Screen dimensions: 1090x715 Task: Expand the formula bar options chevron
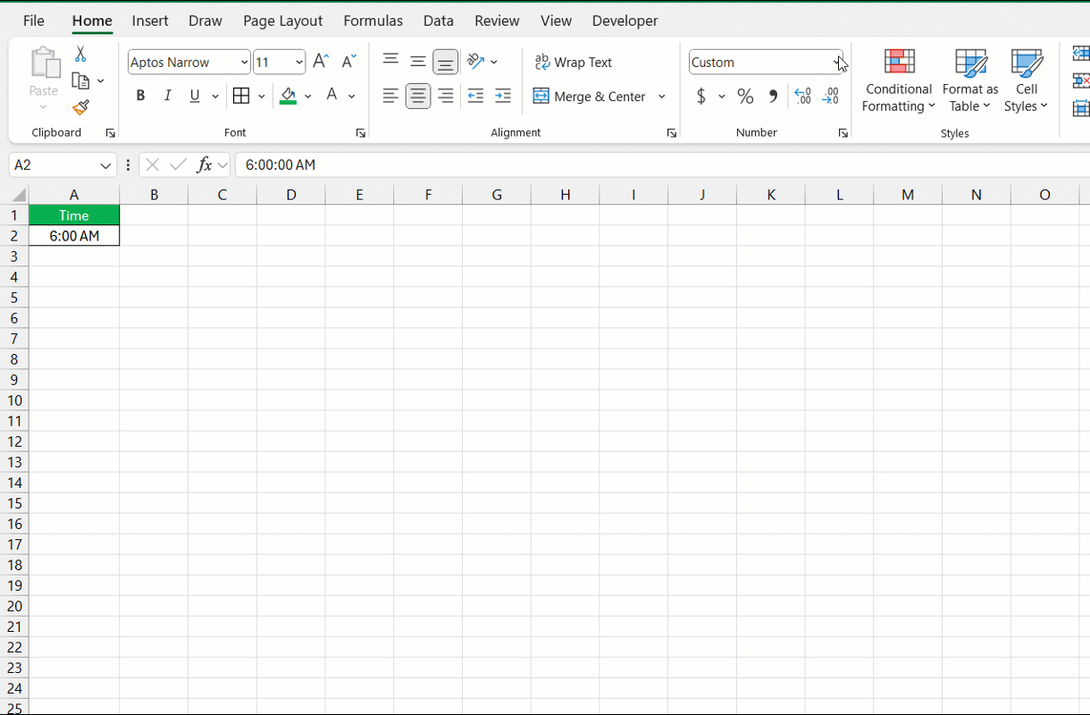point(223,164)
